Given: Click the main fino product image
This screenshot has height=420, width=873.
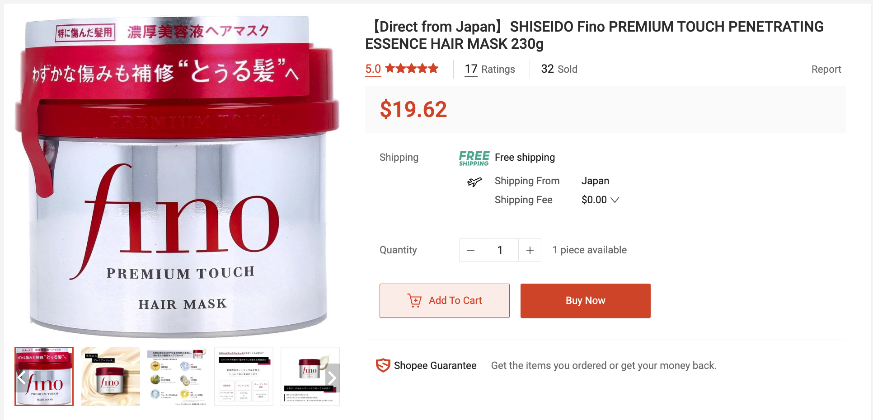Looking at the screenshot, I should (x=177, y=177).
